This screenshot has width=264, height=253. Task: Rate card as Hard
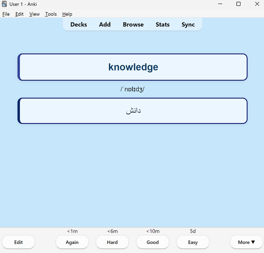(x=112, y=242)
